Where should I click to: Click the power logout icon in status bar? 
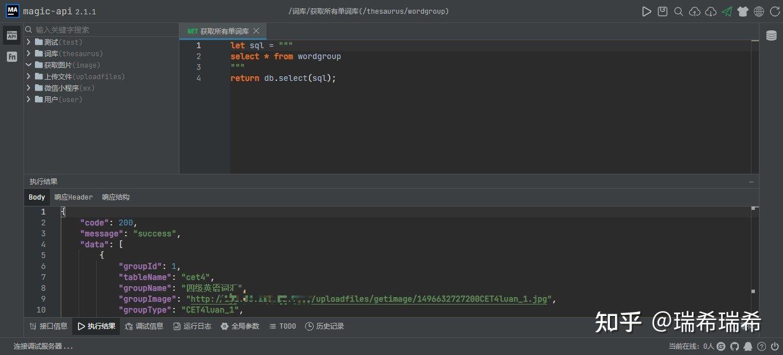tap(775, 346)
